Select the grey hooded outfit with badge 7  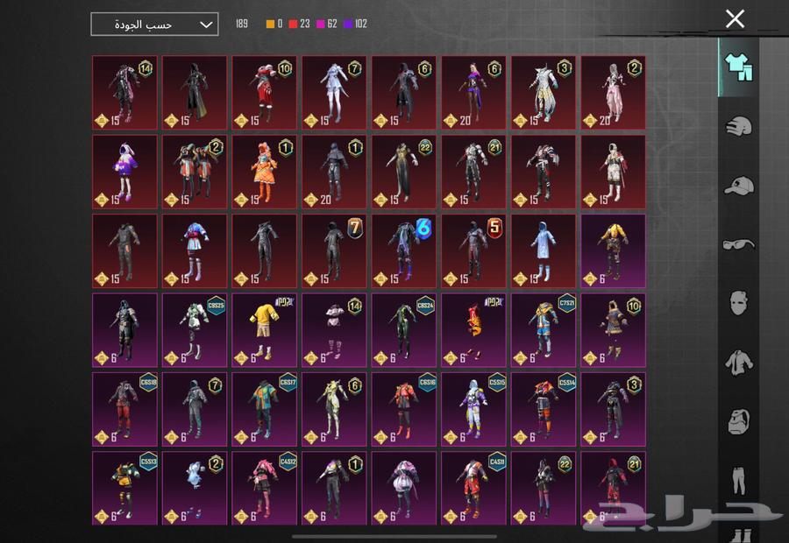[x=195, y=409]
